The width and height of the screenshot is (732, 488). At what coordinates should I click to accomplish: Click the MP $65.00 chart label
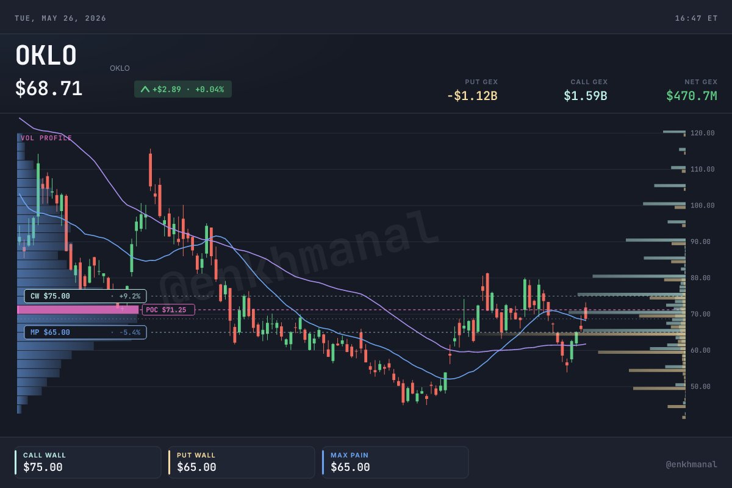coord(85,332)
